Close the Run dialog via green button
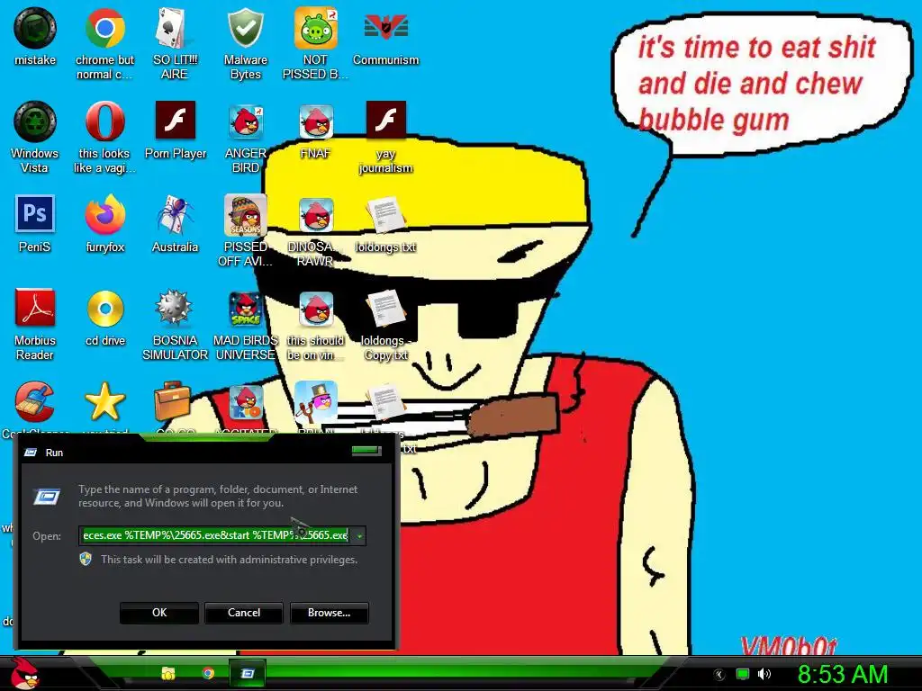Image resolution: width=922 pixels, height=691 pixels. click(367, 451)
